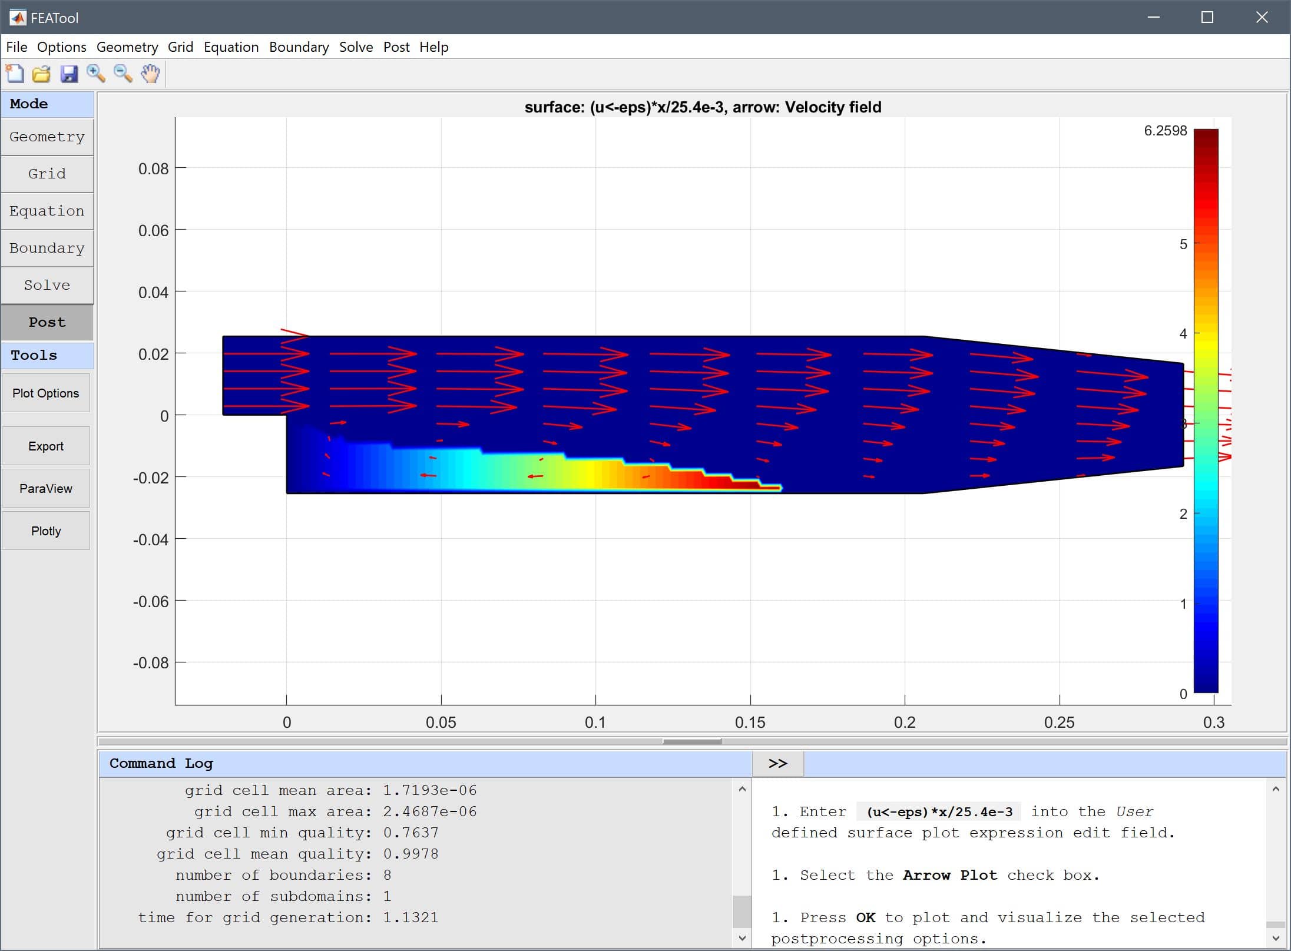The image size is (1291, 951).
Task: Activate the Pan hand tool
Action: coord(150,74)
